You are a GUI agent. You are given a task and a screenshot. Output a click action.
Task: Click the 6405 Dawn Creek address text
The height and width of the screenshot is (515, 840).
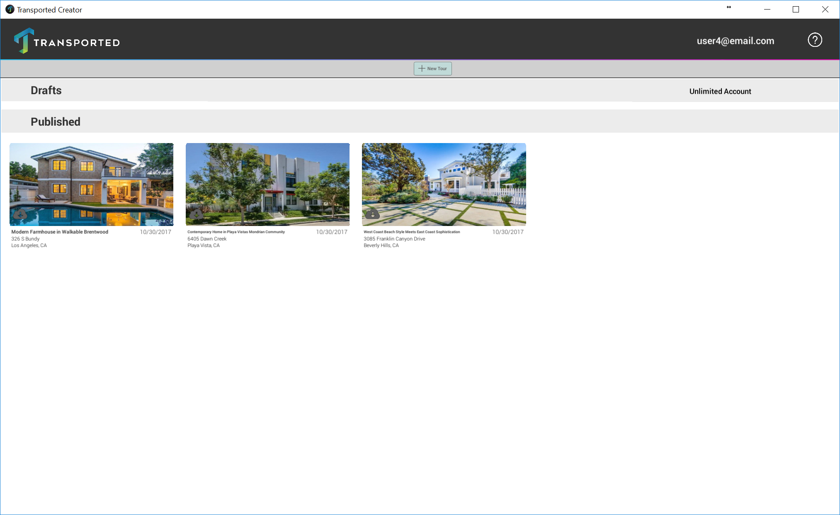click(207, 239)
